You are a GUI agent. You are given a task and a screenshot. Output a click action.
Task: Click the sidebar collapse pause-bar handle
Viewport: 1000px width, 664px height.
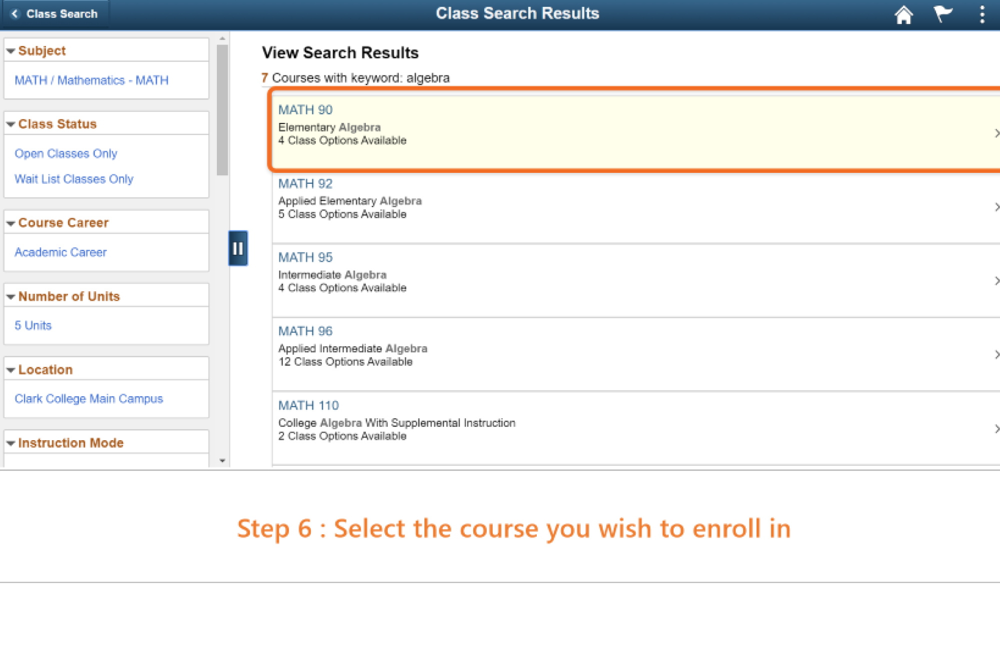pyautogui.click(x=238, y=248)
